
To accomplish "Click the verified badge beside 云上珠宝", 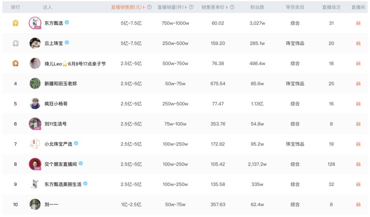I will point(67,43).
